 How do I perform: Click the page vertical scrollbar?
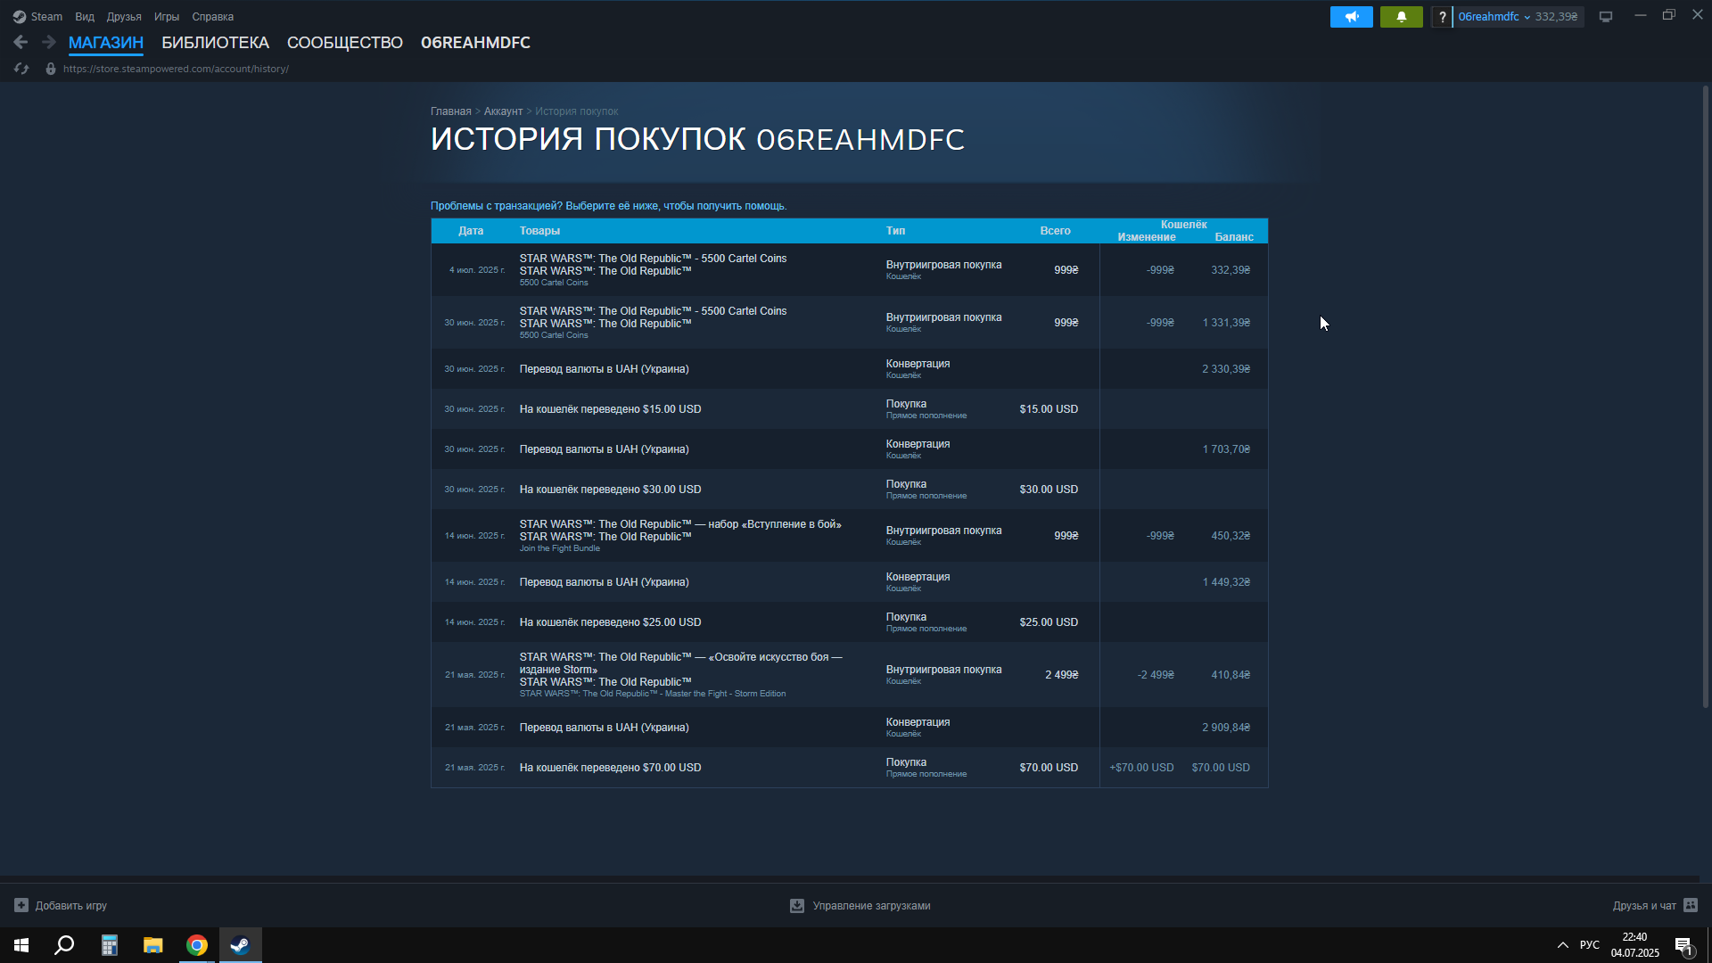point(1706,397)
